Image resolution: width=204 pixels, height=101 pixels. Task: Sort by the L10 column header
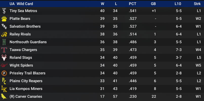point(178,4)
